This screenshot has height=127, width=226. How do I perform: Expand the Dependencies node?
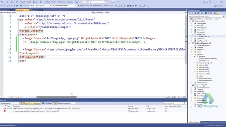pos(192,23)
